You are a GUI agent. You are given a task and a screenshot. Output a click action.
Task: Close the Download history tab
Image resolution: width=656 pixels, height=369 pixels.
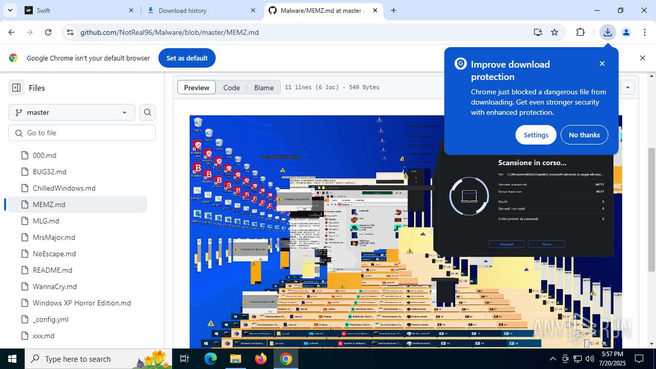(253, 10)
